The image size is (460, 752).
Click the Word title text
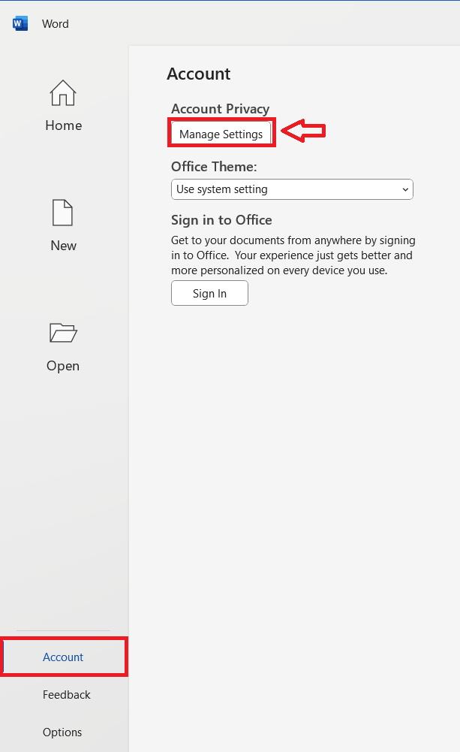tap(56, 24)
